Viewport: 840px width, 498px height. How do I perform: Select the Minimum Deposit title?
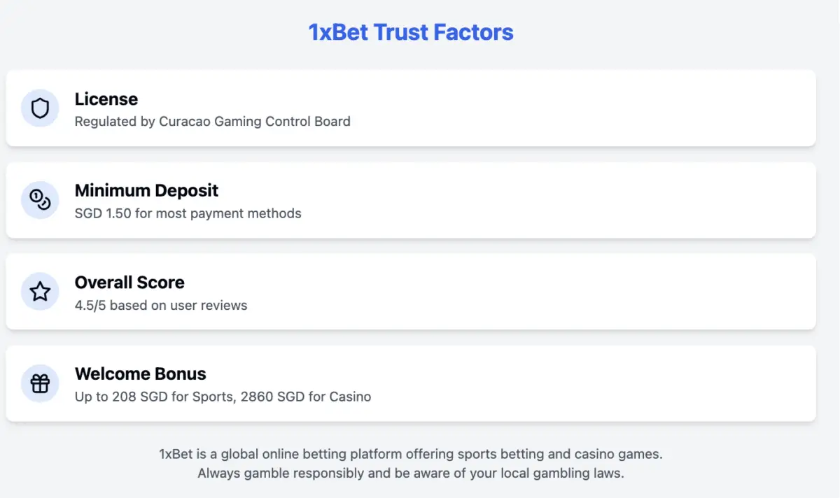[146, 190]
